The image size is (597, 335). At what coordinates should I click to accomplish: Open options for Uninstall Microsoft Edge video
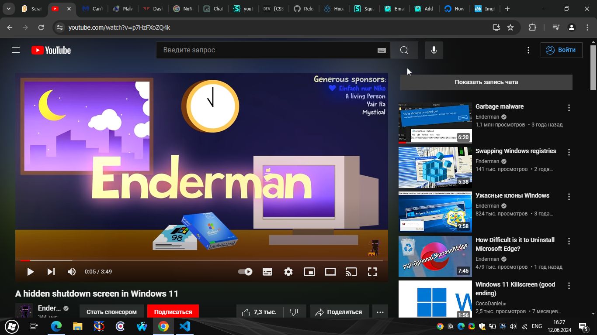[x=569, y=241]
